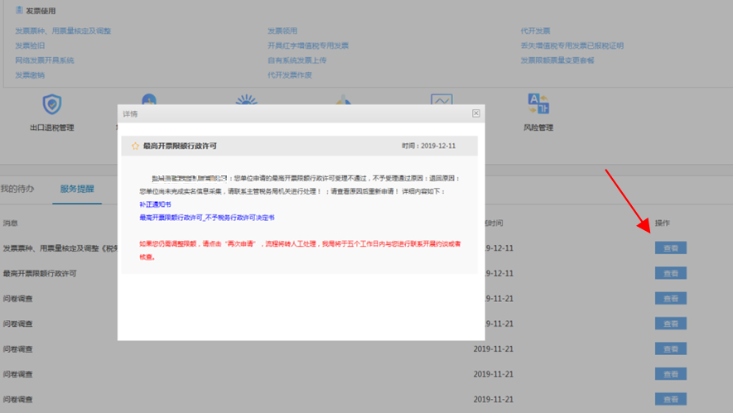733x413 pixels.
Task: Click dialog date 时间：2019-12-11
Action: click(x=429, y=146)
